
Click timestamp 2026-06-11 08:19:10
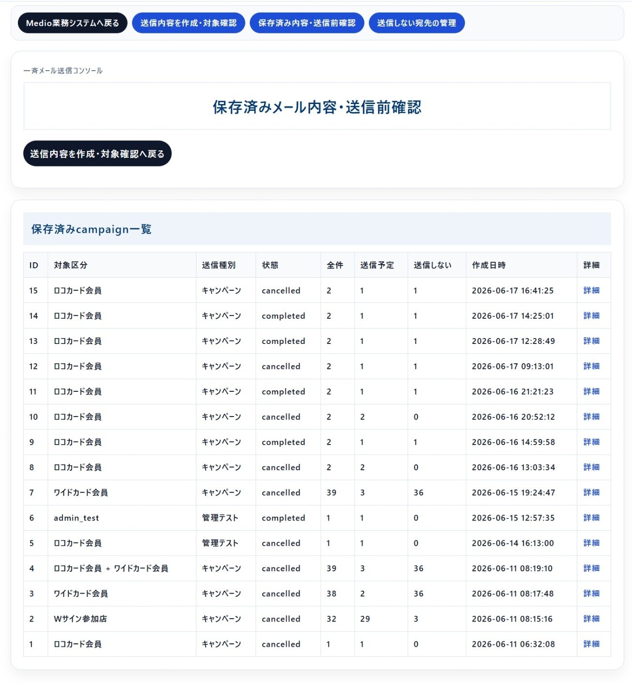512,568
